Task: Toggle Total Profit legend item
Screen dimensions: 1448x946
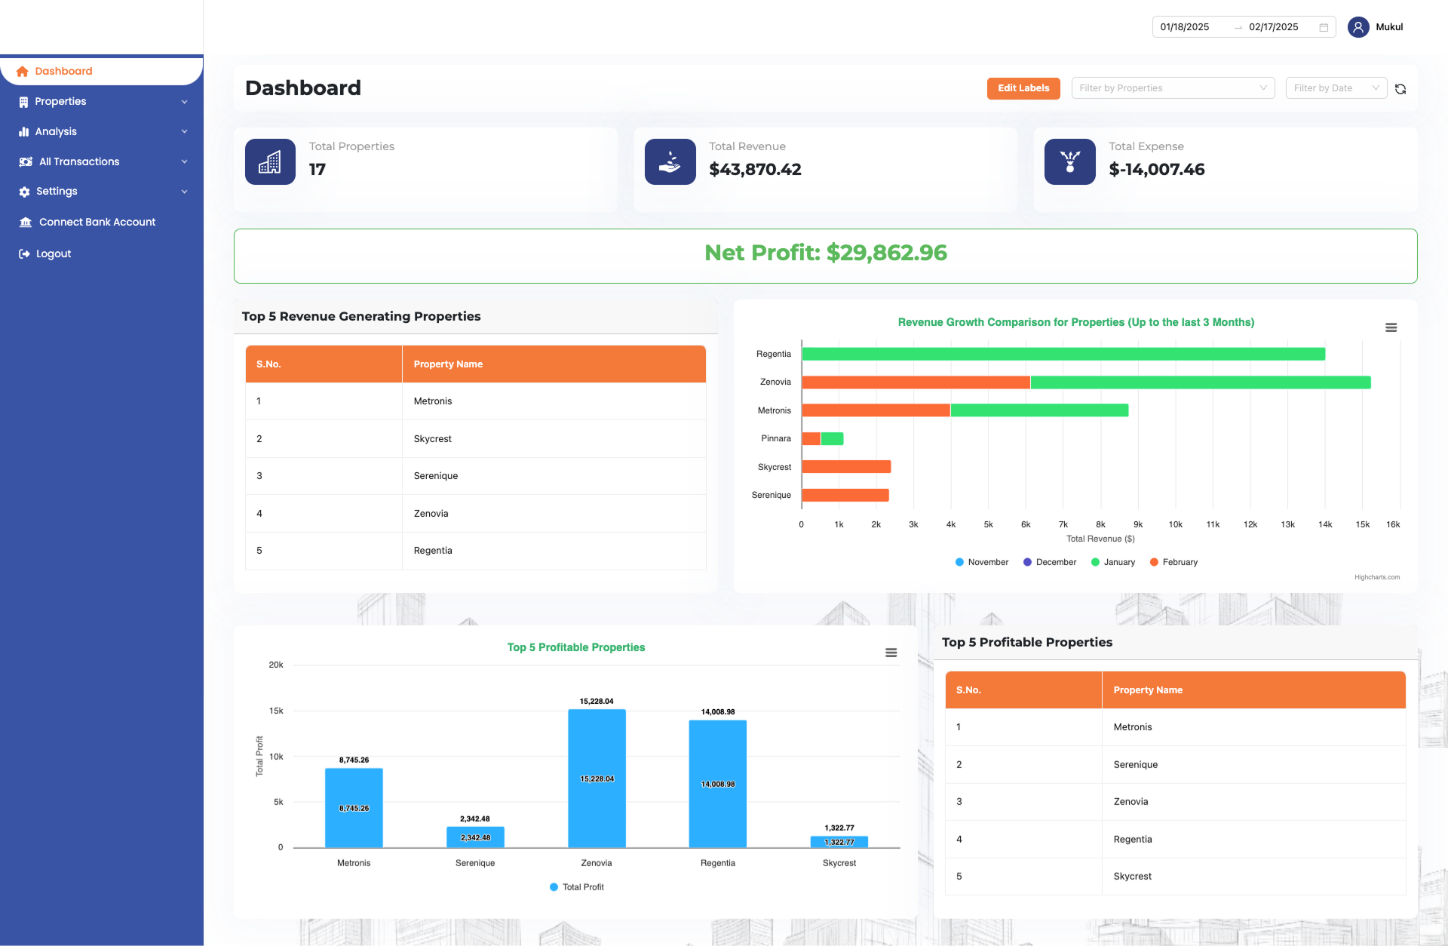Action: pyautogui.click(x=582, y=887)
